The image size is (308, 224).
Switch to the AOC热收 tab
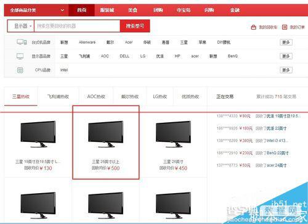(x=96, y=96)
